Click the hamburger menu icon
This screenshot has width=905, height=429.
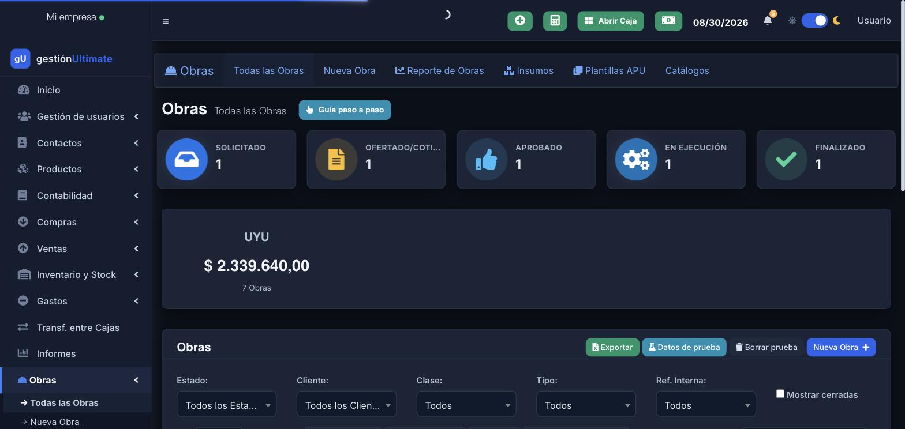pos(166,21)
